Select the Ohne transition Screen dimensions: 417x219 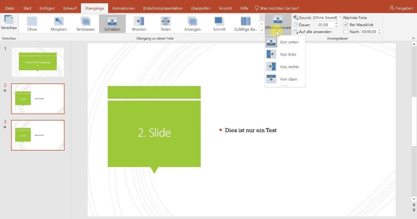[x=32, y=24]
